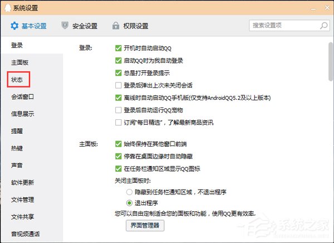Screen dimensions: 334x243
Task: Open the 声音 sidebar section
Action: coord(17,165)
